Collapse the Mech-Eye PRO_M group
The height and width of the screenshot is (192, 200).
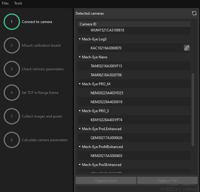pos(80,84)
